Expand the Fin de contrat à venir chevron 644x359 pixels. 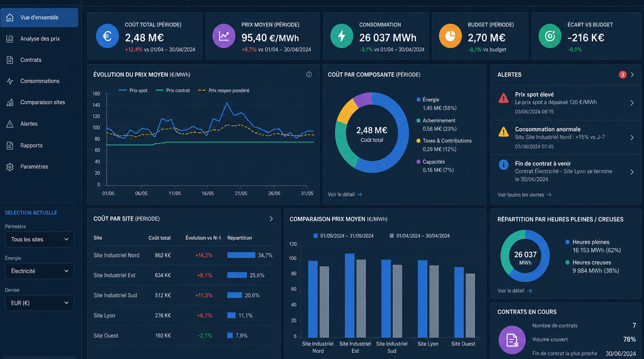click(x=632, y=172)
